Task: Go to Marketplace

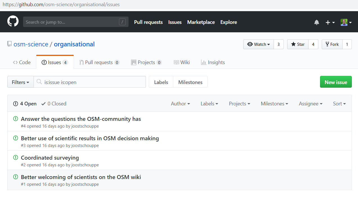Action: click(x=201, y=22)
